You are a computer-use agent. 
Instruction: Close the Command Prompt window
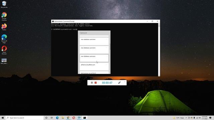pyautogui.click(x=157, y=21)
